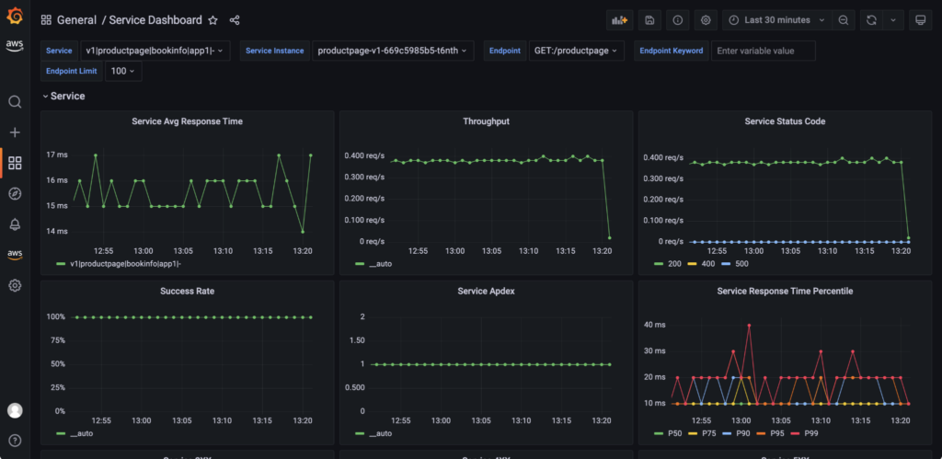Save dashboard using the disk icon
Screen dimensions: 942x459
click(649, 19)
